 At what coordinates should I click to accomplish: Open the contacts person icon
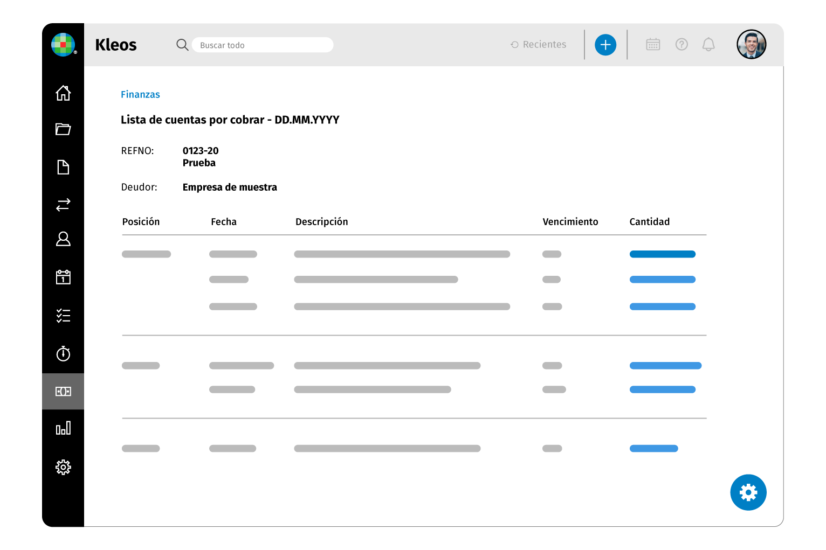[63, 239]
